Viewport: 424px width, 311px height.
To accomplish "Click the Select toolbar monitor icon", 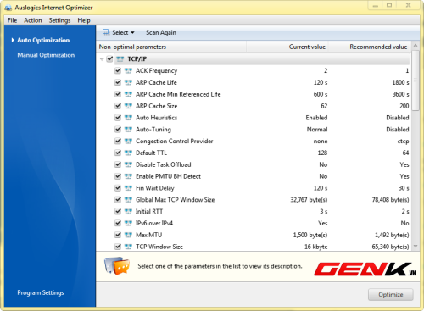I will pyautogui.click(x=106, y=32).
